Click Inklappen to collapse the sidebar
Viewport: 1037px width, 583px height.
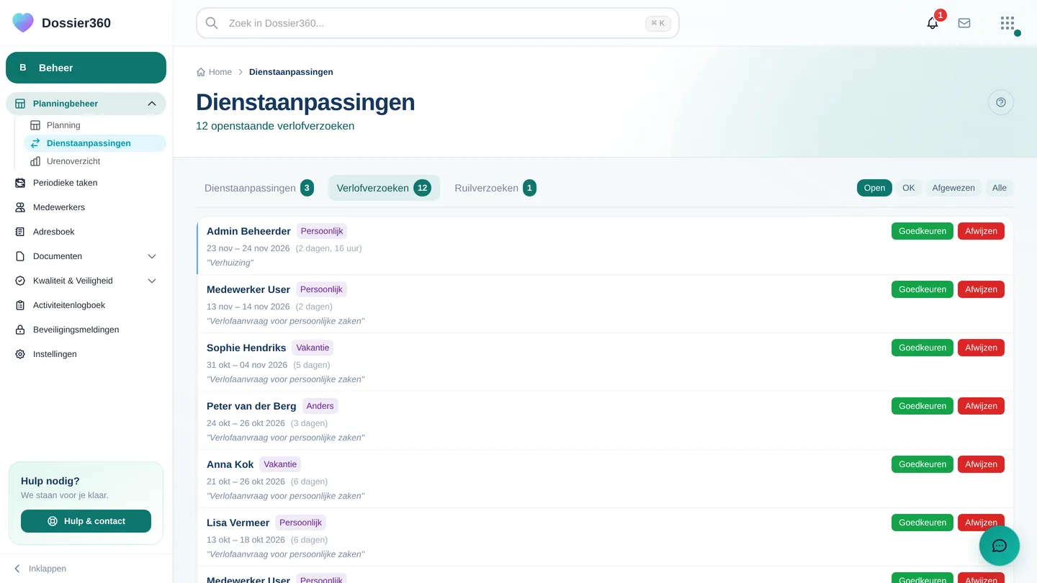(x=40, y=569)
